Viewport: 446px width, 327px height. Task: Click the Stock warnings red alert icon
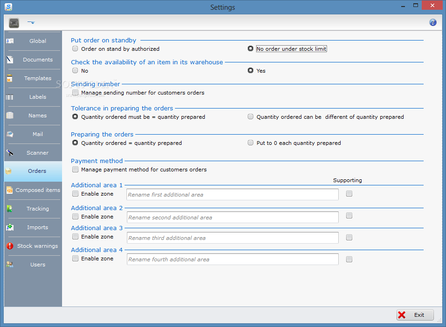click(10, 246)
